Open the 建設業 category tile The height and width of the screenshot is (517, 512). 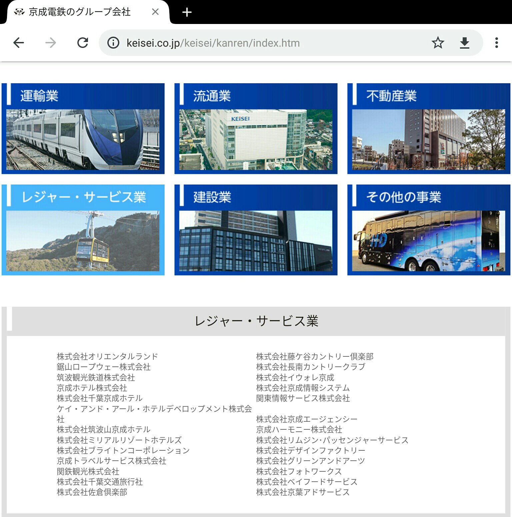click(256, 230)
